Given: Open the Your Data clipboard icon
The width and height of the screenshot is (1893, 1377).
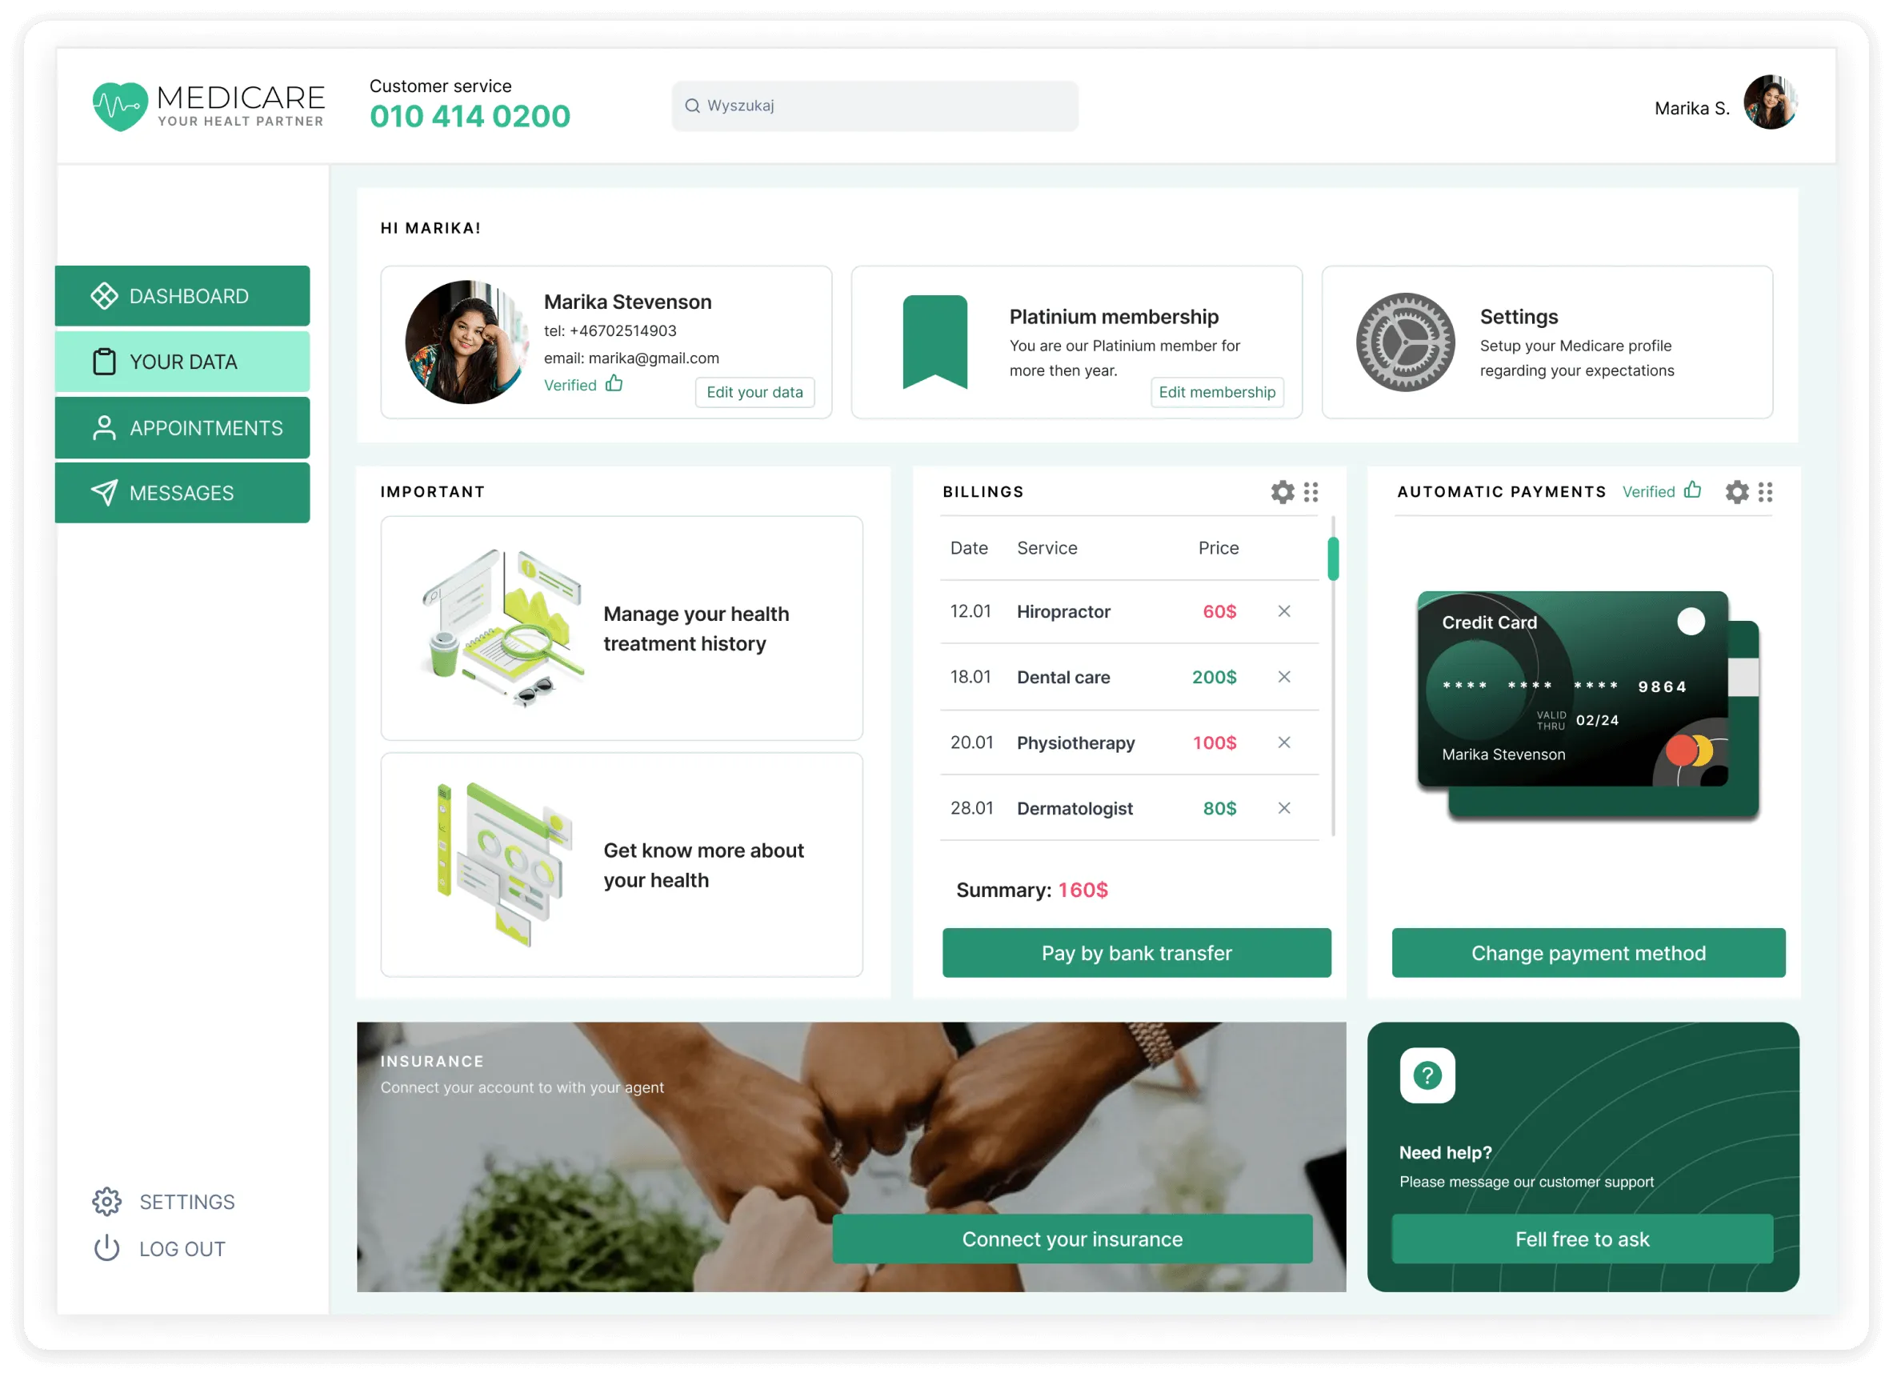Looking at the screenshot, I should (104, 362).
